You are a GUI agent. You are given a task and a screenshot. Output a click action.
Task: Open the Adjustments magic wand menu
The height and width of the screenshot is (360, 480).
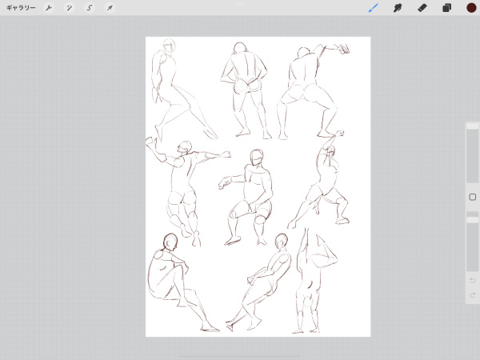click(69, 8)
